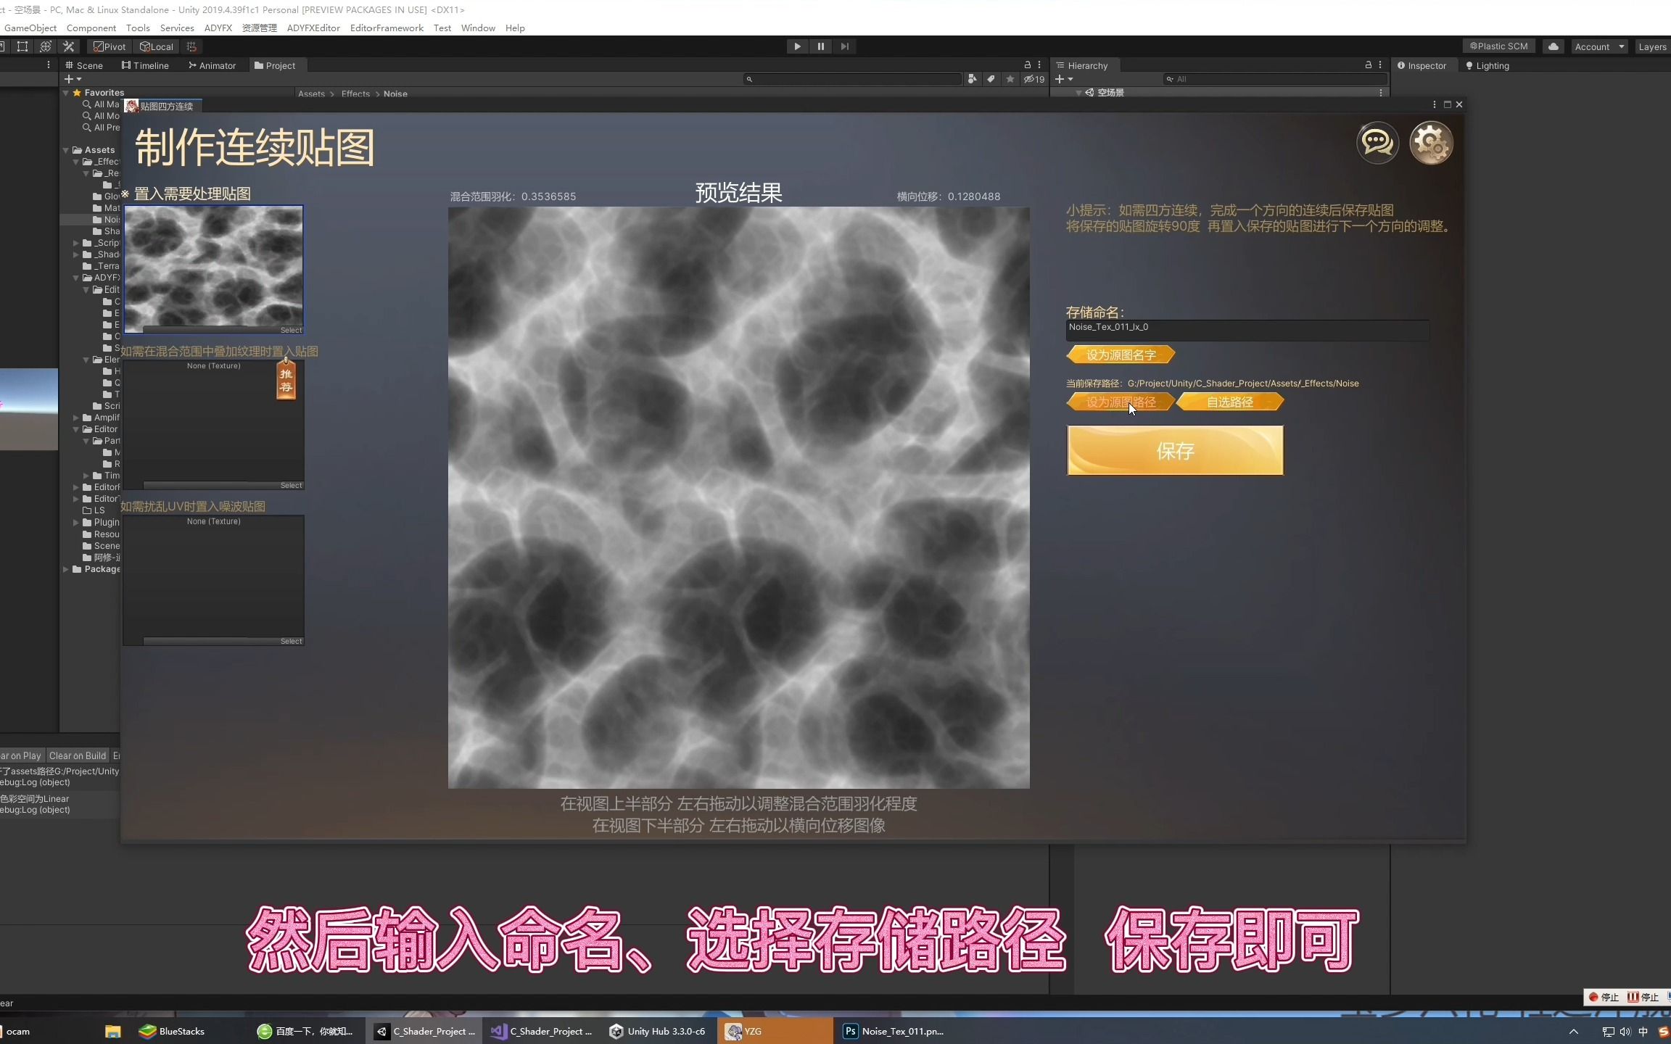
Task: Click the Plastic SCM icon
Action: point(1497,46)
